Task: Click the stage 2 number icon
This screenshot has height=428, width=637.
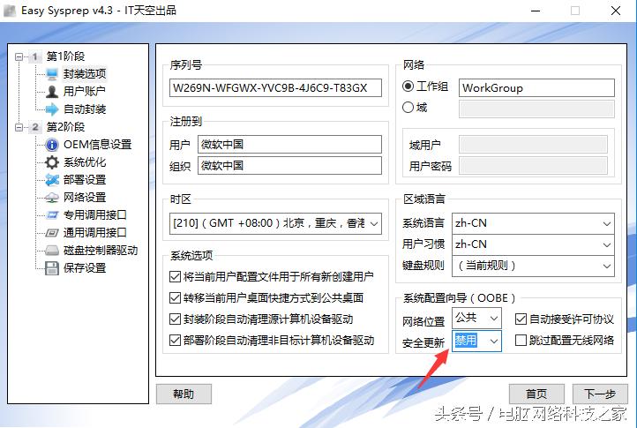Action: tap(35, 127)
